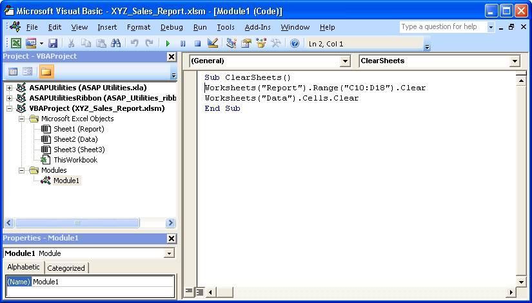The image size is (532, 303).
Task: Open the Format menu
Action: [139, 27]
